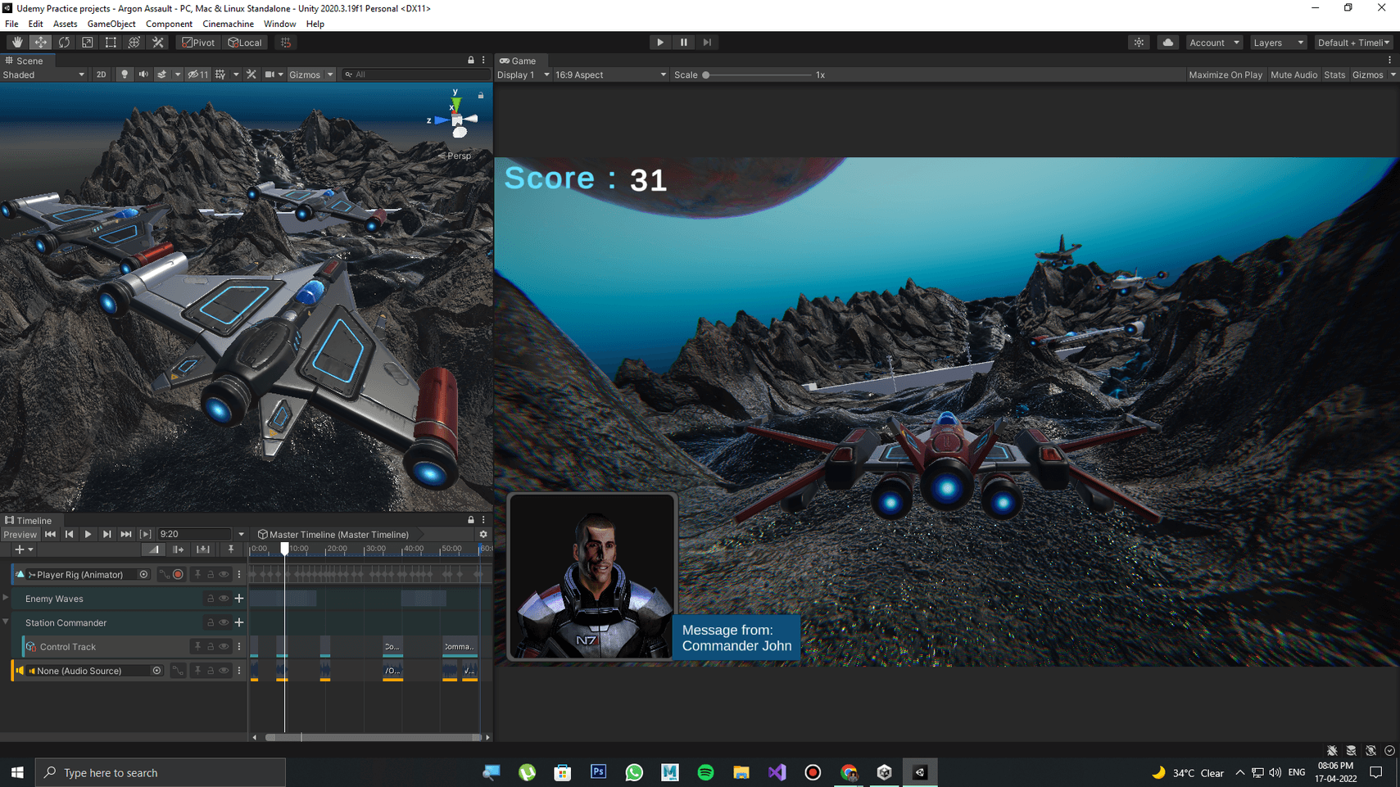The image size is (1400, 787).
Task: Switch to the Game tab
Action: [518, 61]
